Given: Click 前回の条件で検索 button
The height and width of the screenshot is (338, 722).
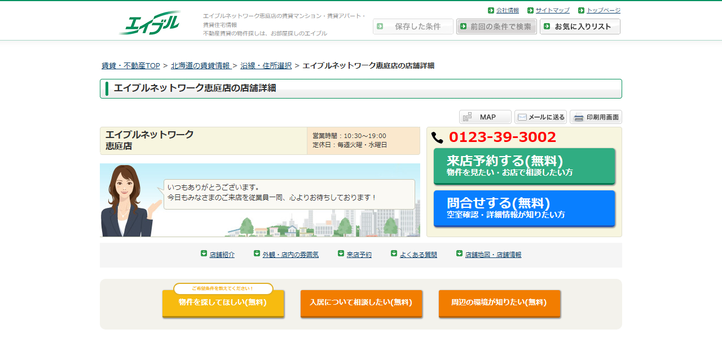Looking at the screenshot, I should pyautogui.click(x=496, y=26).
